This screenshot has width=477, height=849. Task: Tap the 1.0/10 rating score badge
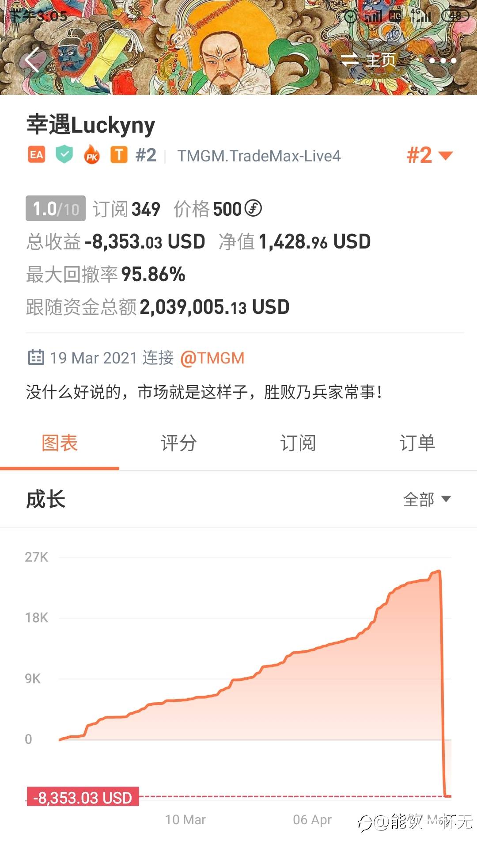click(x=56, y=208)
